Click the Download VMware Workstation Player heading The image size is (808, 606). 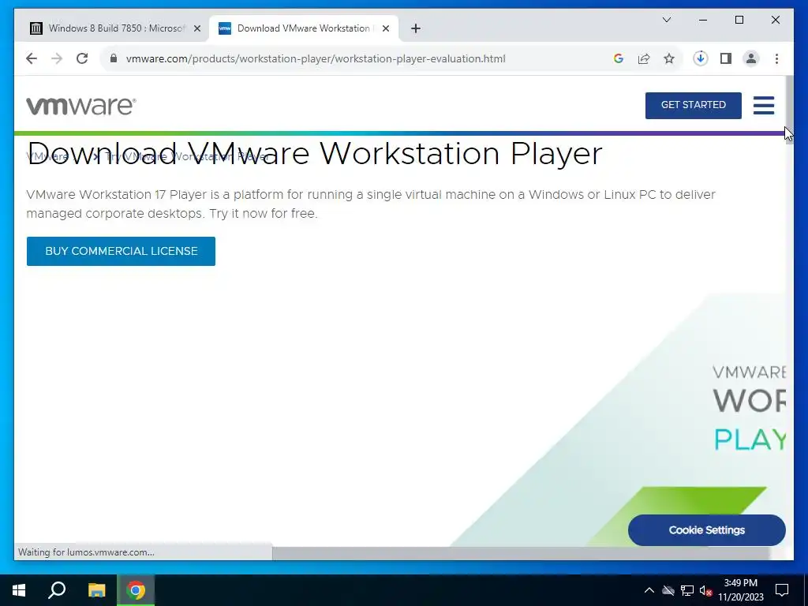click(x=314, y=154)
